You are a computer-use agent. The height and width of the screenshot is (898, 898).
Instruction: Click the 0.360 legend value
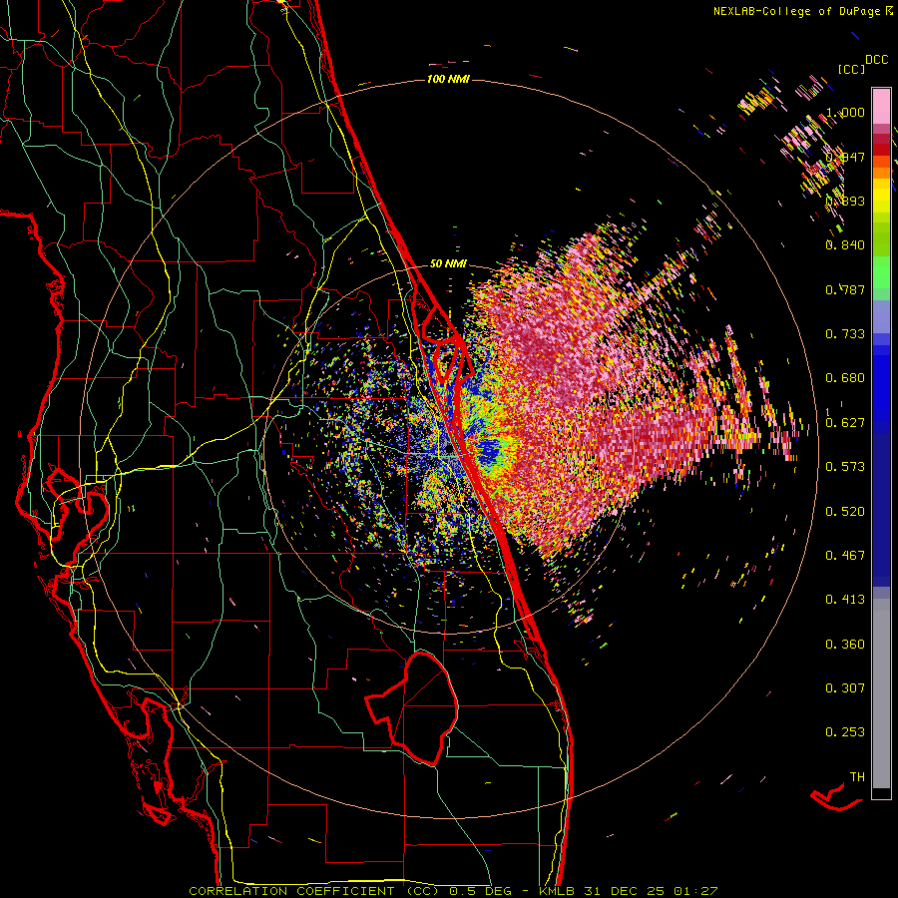pos(845,645)
